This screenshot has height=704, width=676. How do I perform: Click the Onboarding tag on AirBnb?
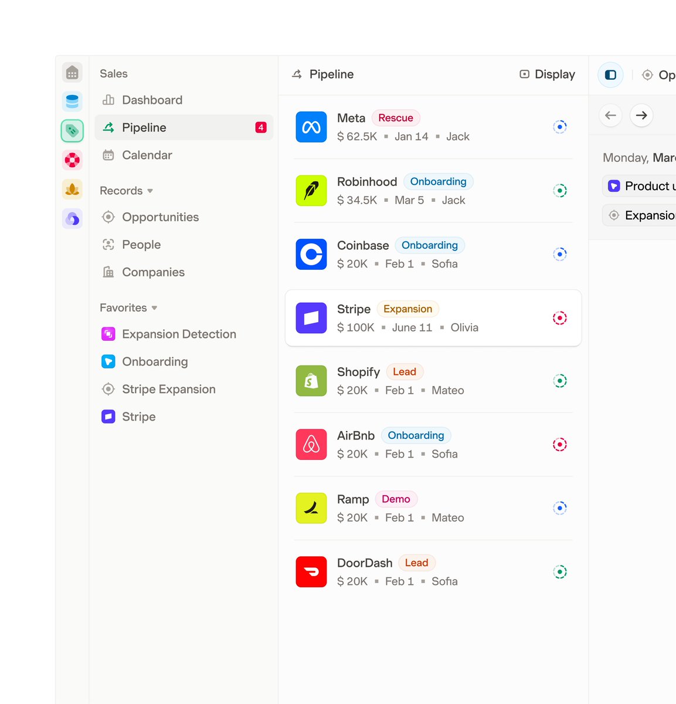coord(416,435)
